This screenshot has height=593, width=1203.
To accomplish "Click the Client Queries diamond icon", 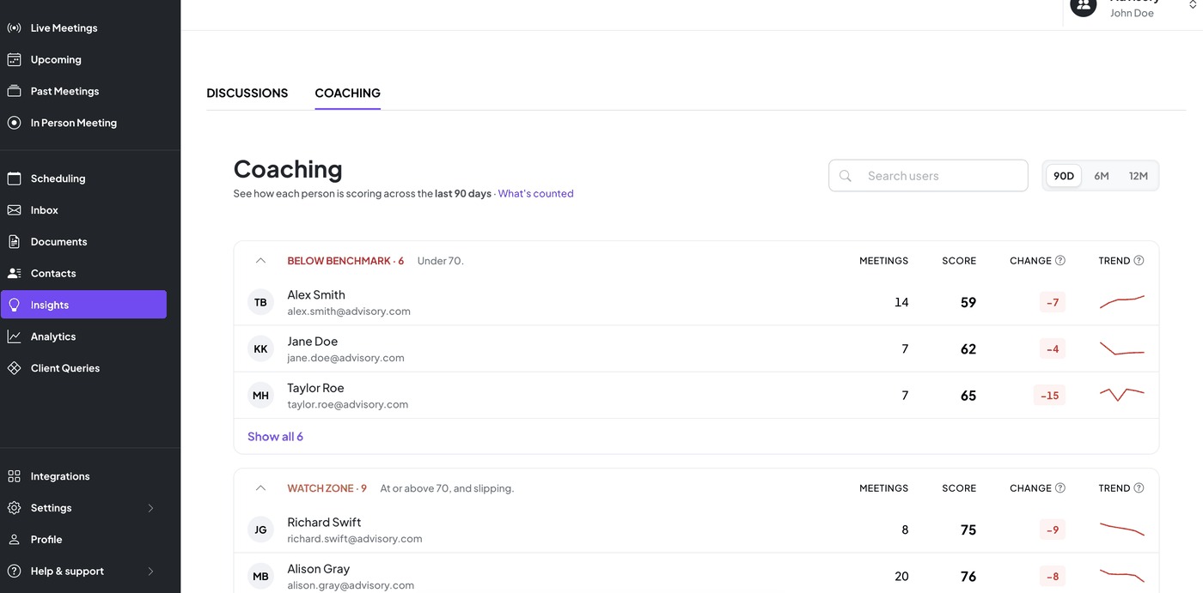I will click(14, 368).
